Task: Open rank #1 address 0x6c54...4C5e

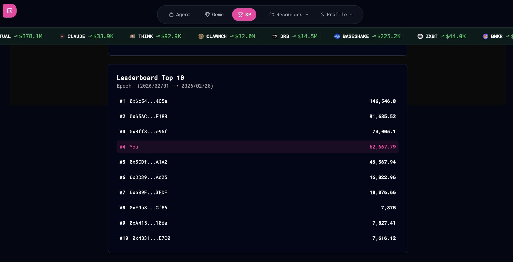Action: click(148, 101)
